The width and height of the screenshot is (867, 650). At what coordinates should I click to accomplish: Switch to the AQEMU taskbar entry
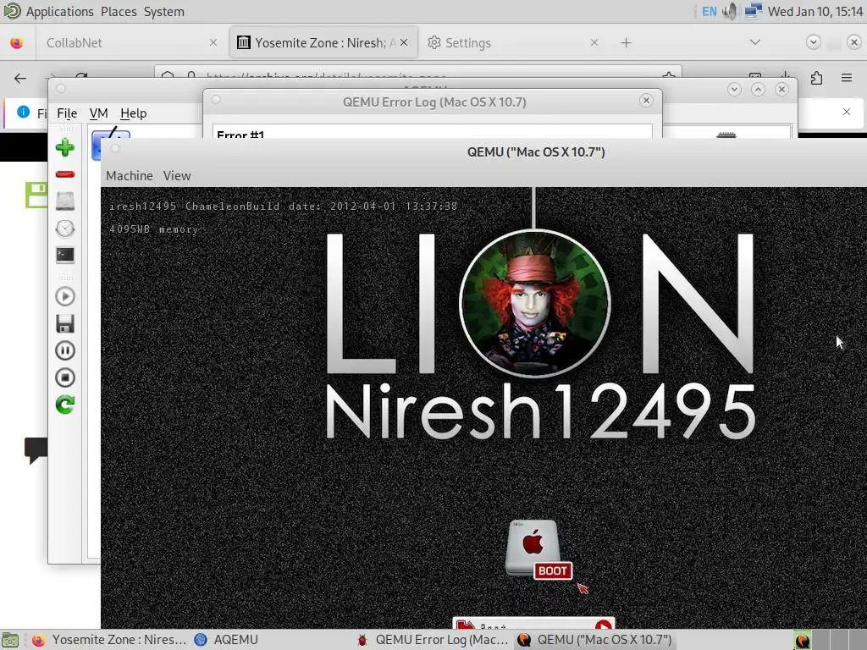click(227, 640)
